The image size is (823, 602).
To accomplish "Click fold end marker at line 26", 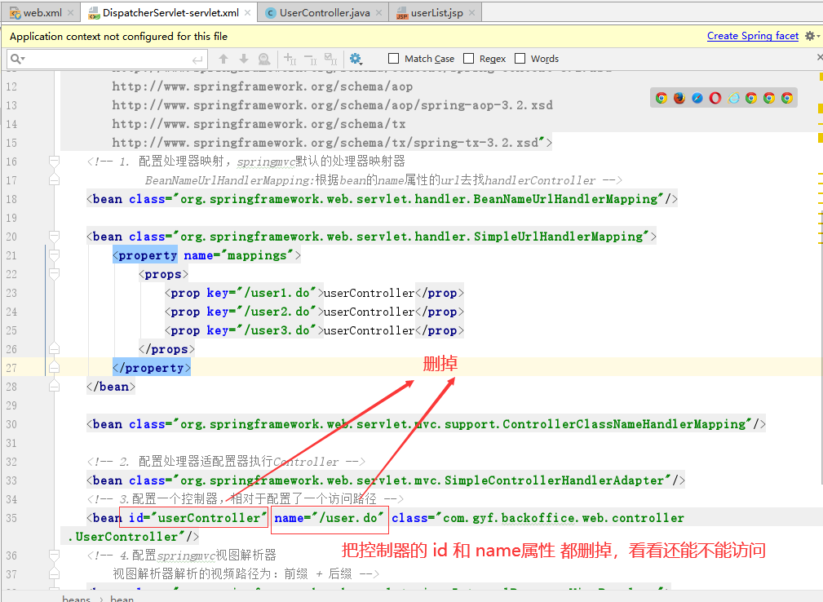I will point(54,348).
